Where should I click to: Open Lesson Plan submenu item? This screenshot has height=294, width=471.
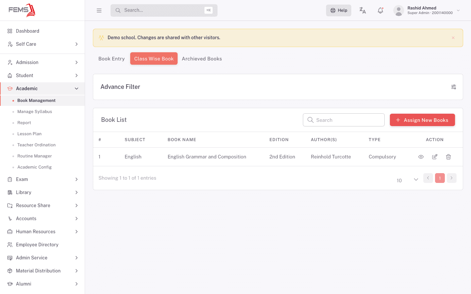pyautogui.click(x=29, y=134)
